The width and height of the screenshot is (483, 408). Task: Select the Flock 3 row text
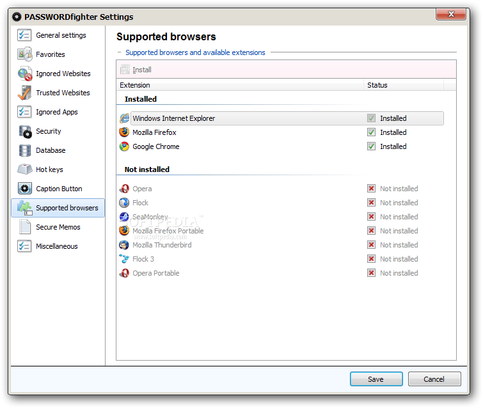click(x=143, y=259)
